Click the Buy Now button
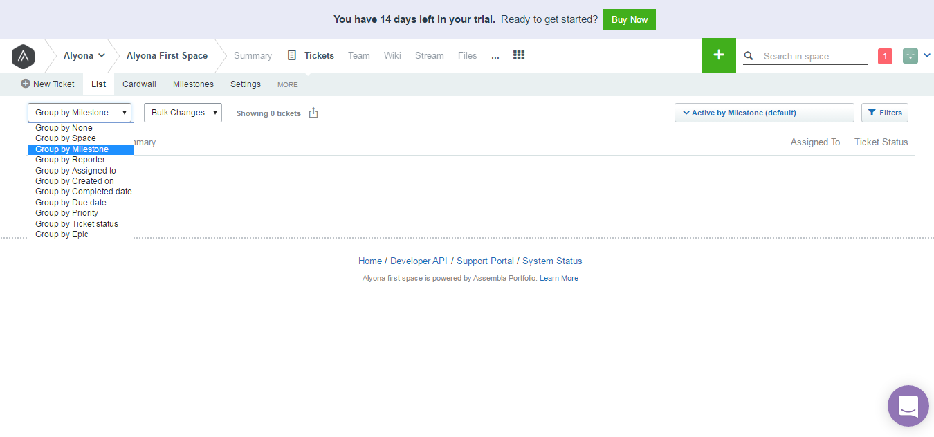Viewport: 934px width, 437px height. (630, 19)
